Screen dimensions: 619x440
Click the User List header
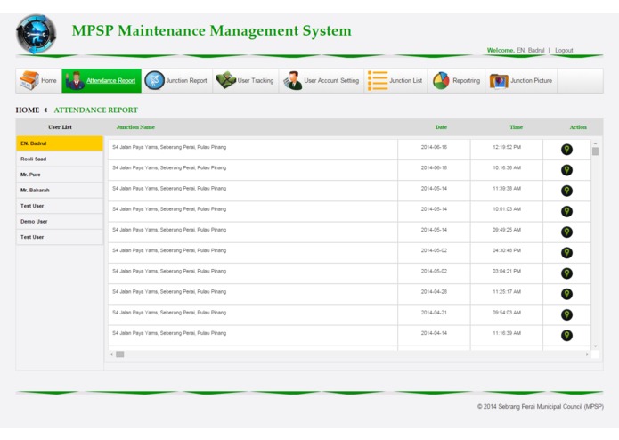click(60, 127)
